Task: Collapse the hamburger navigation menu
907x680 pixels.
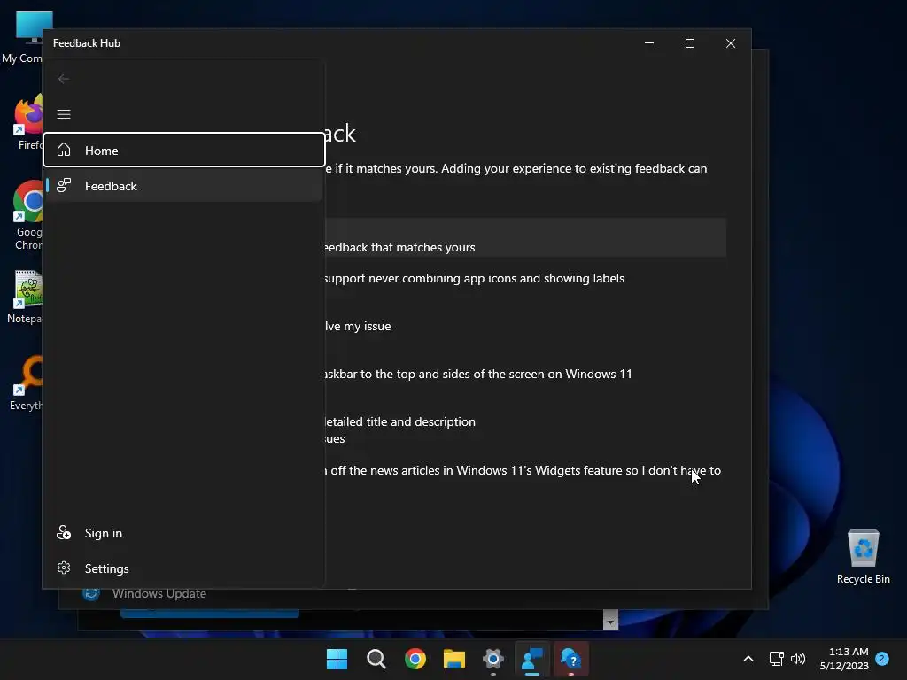Action: coord(64,114)
